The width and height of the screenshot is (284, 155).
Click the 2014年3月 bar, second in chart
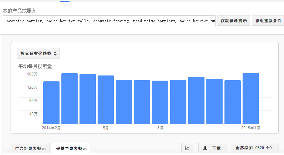click(x=70, y=99)
